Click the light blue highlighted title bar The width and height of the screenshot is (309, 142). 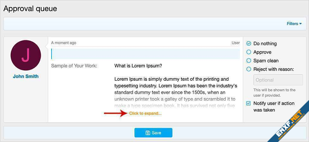point(145,54)
